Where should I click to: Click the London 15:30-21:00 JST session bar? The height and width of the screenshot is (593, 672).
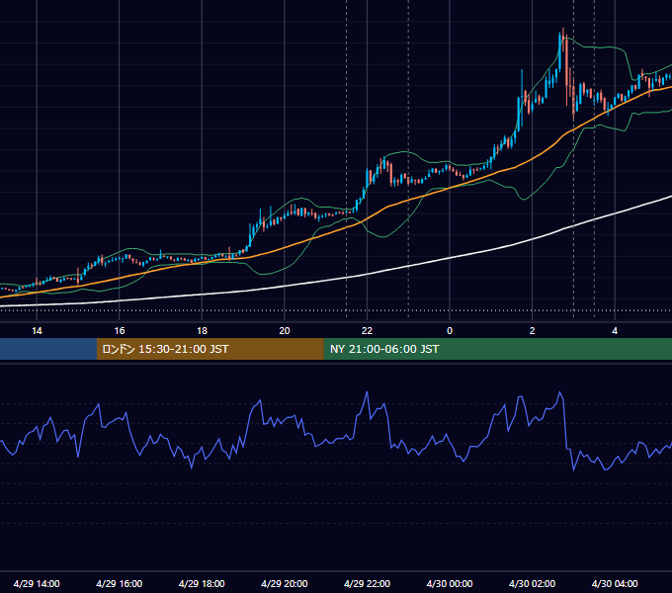(210, 349)
